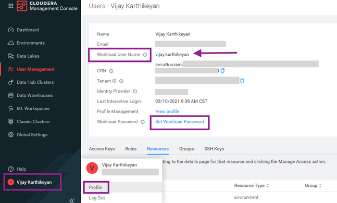Sort by the Resource Type column
Viewport: 337px width, 203px height.
click(x=268, y=186)
